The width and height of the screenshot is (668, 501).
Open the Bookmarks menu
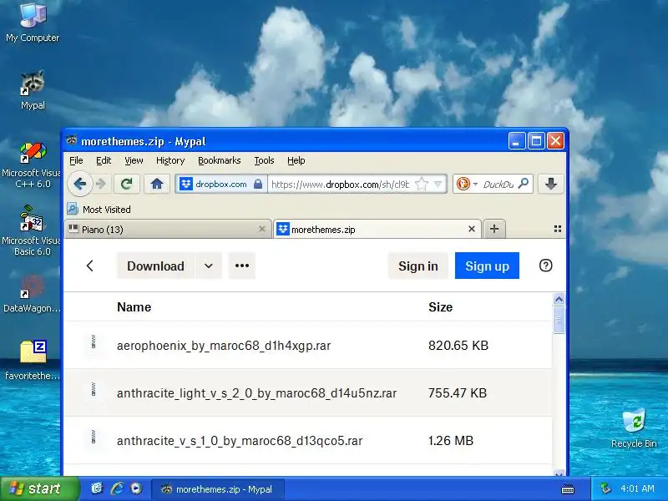pos(220,160)
